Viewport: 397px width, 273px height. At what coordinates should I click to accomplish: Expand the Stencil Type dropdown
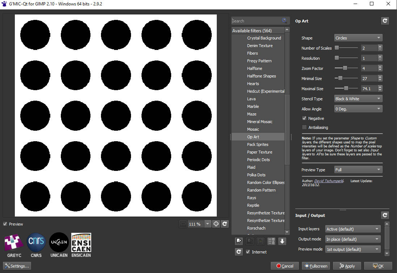[358, 99]
